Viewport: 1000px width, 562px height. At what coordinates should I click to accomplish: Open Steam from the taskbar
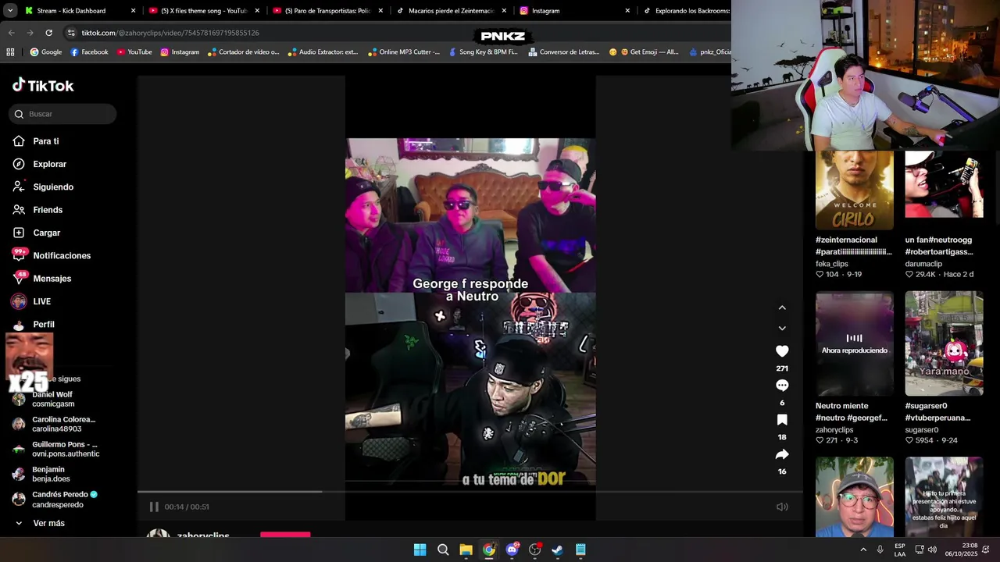(557, 550)
